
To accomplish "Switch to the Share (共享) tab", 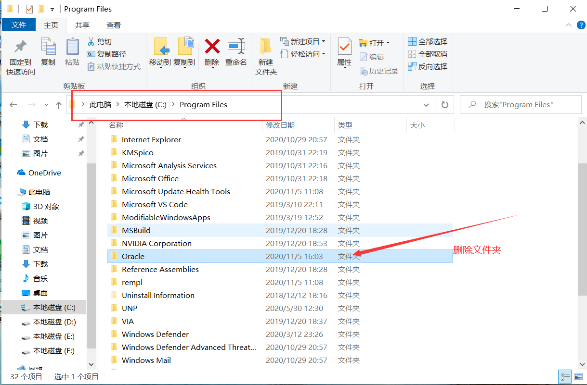I will pyautogui.click(x=82, y=25).
